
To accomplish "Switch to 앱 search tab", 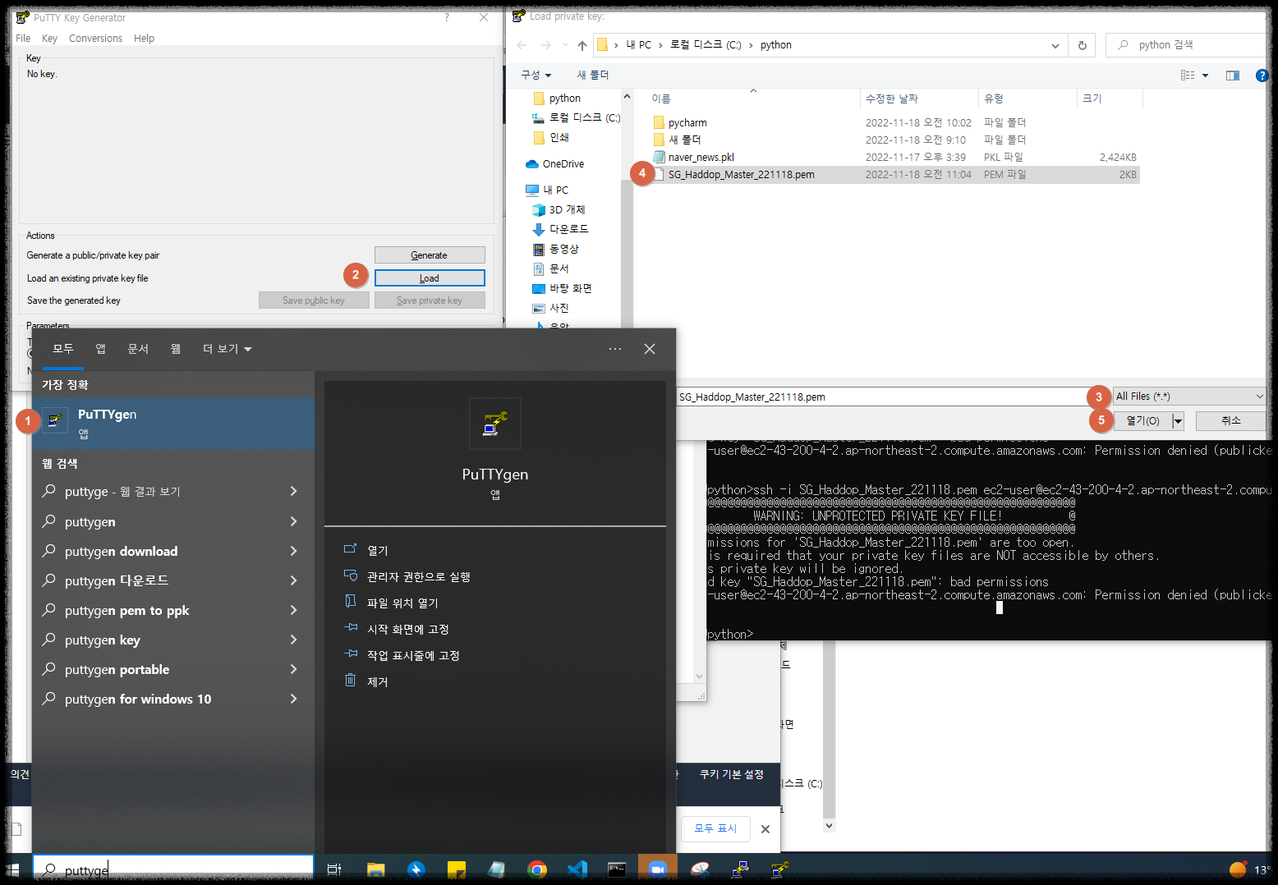I will pos(100,349).
